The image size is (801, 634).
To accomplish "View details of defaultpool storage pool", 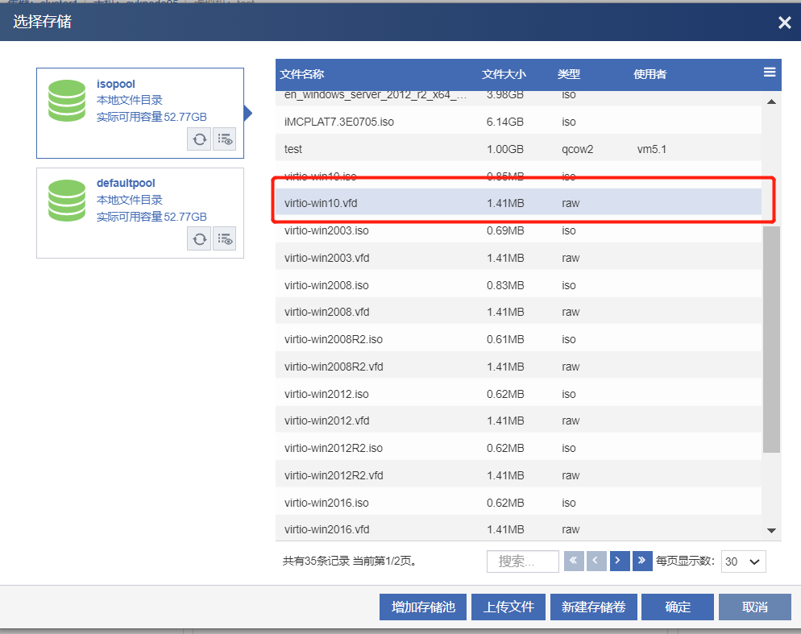I will [x=225, y=239].
